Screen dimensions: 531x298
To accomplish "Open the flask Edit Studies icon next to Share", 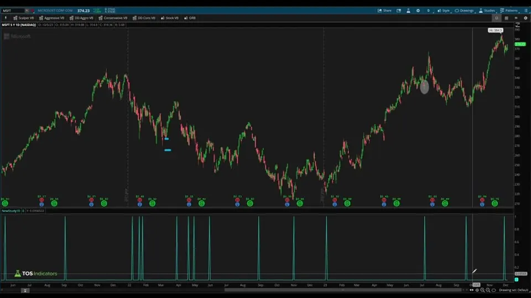I will tap(408, 10).
